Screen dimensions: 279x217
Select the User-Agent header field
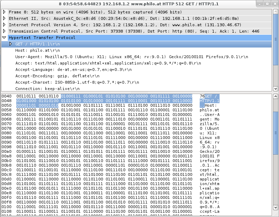pyautogui.click(x=132, y=57)
